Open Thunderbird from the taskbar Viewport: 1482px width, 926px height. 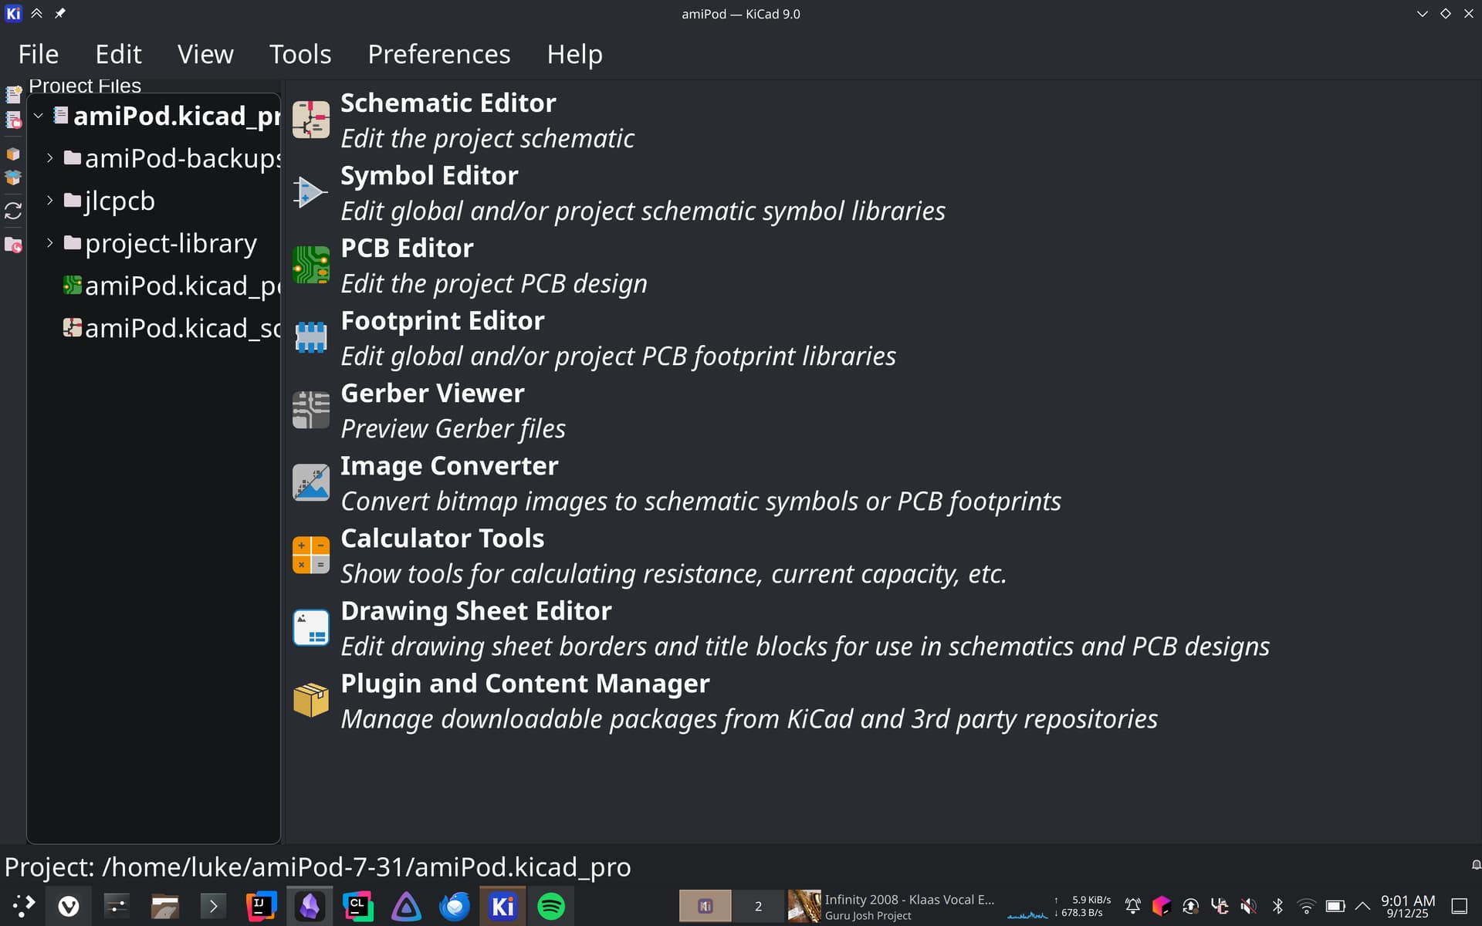(455, 906)
